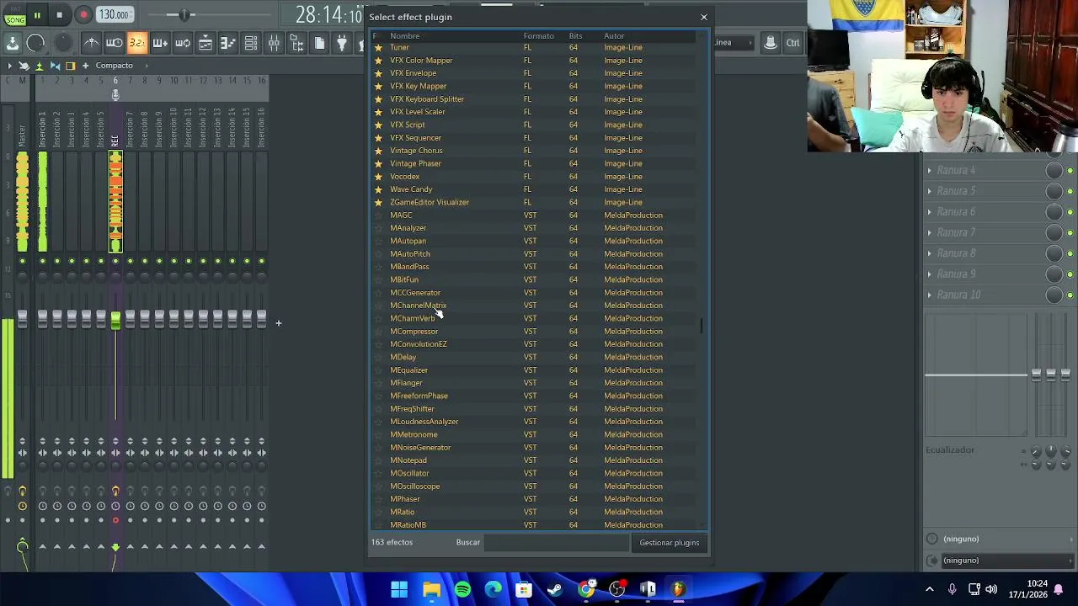This screenshot has height=606, width=1078.
Task: Open File Explorer from the taskbar
Action: [431, 589]
